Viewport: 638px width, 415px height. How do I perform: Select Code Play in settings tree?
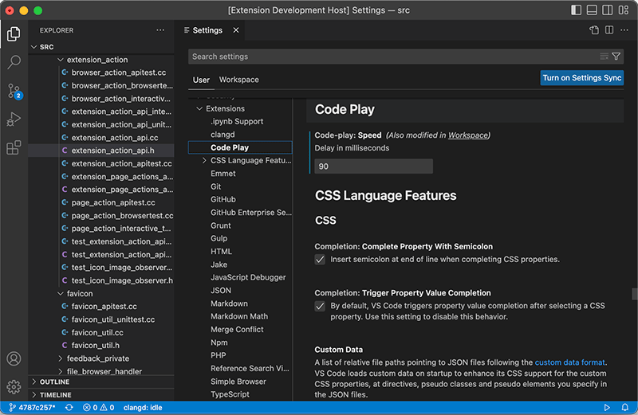tap(240, 147)
